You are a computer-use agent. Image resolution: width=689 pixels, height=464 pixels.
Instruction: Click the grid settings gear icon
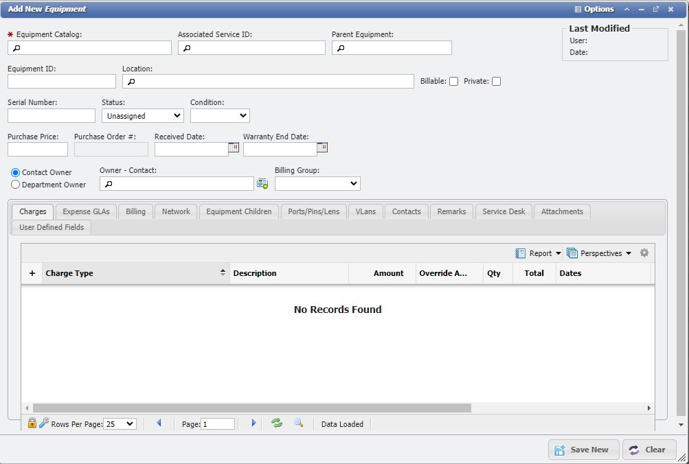[x=644, y=253]
